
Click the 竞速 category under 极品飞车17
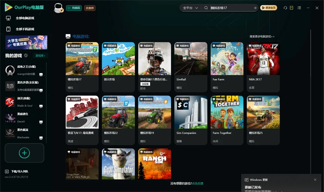click(70, 141)
